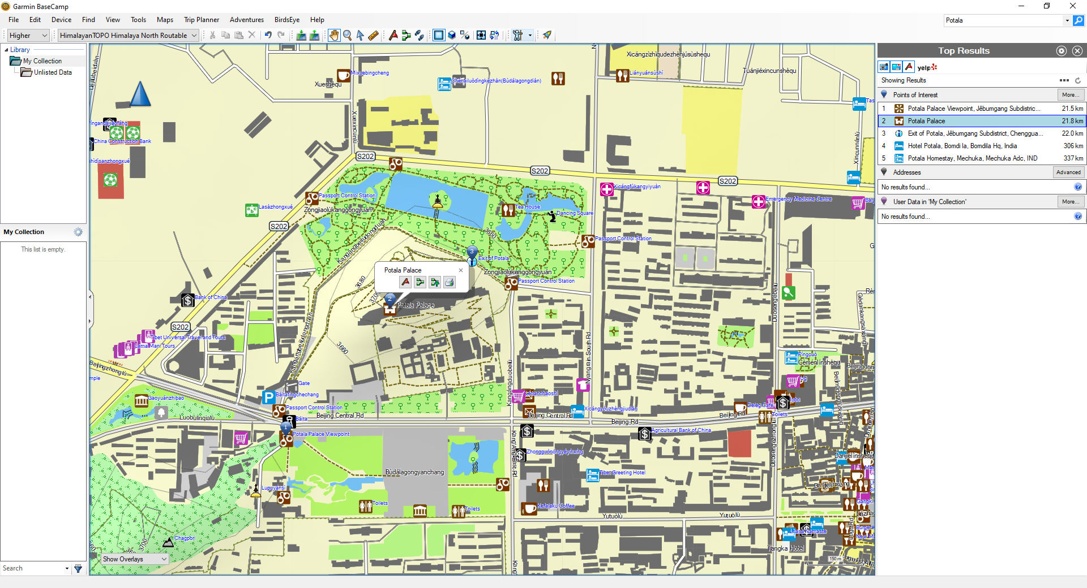Select the Zoom magnifier tool
Screen dimensions: 1087x588
[x=347, y=35]
